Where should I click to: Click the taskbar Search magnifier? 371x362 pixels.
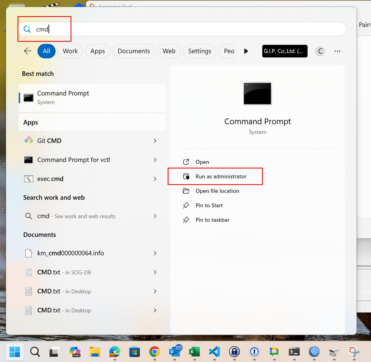coord(35,352)
